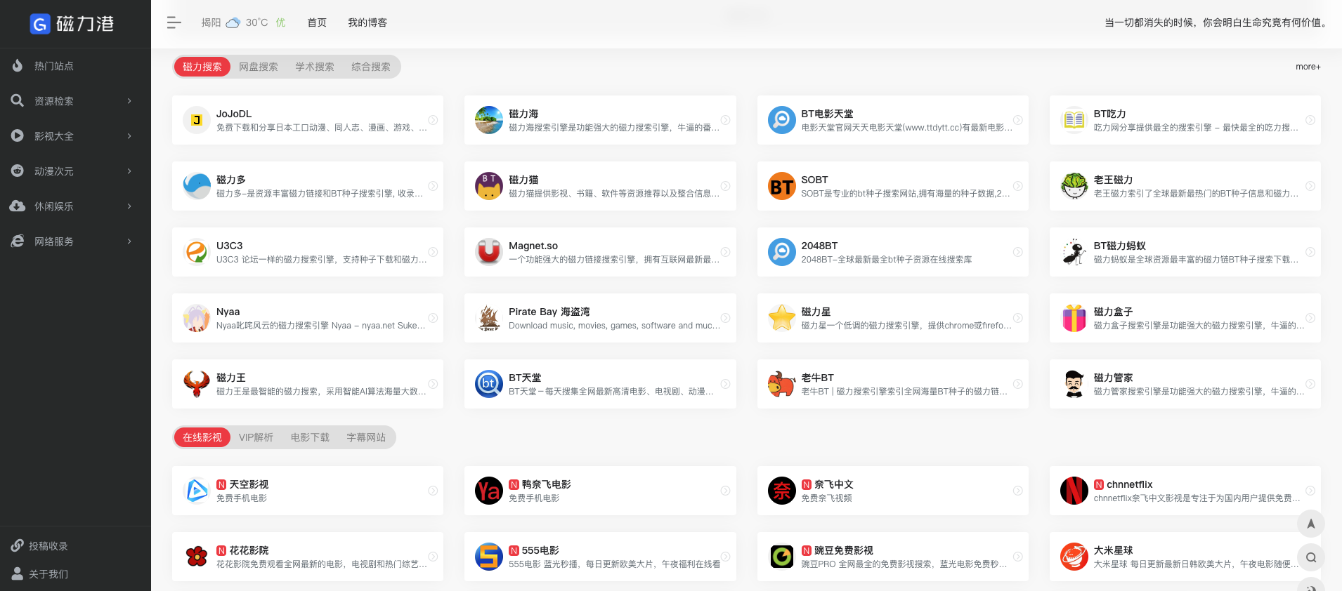The height and width of the screenshot is (591, 1342).
Task: Click the 磁力盒子 gift box icon
Action: pyautogui.click(x=1074, y=318)
